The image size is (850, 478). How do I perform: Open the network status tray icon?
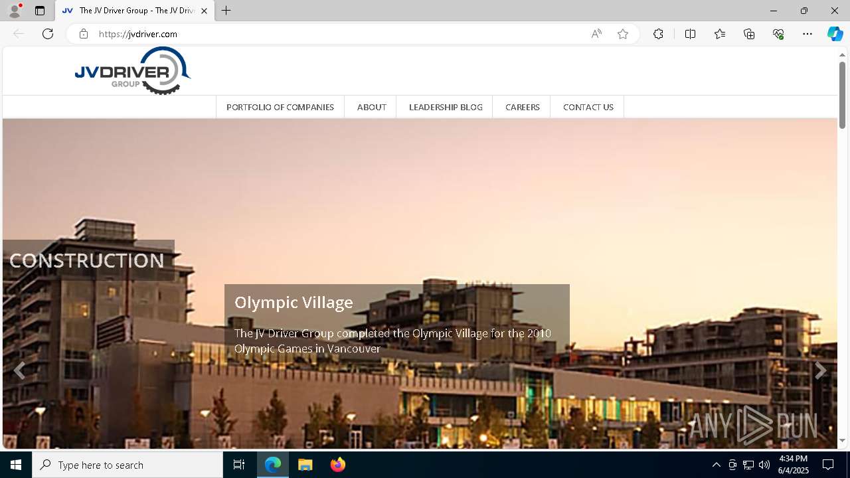[748, 465]
